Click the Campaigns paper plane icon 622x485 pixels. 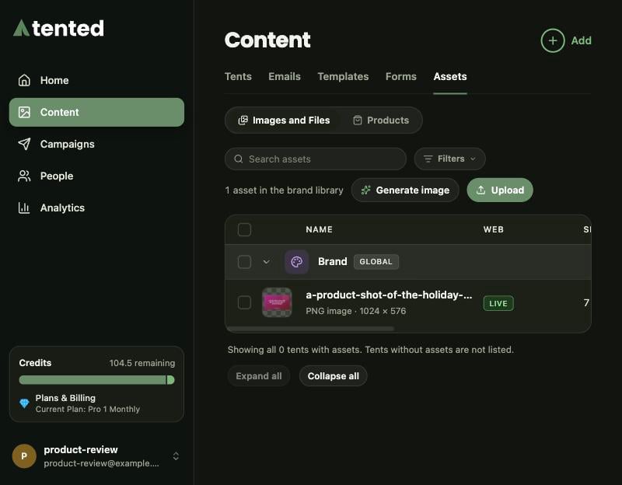tap(24, 144)
